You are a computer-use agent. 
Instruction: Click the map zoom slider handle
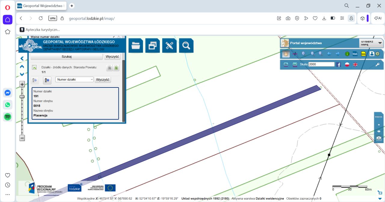22,96
